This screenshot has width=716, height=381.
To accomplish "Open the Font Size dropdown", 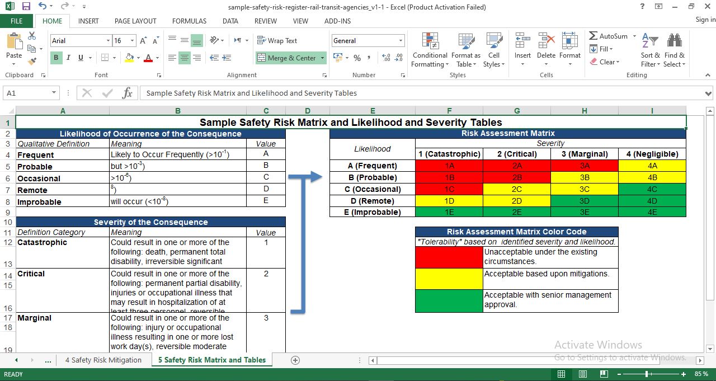I will tap(133, 40).
